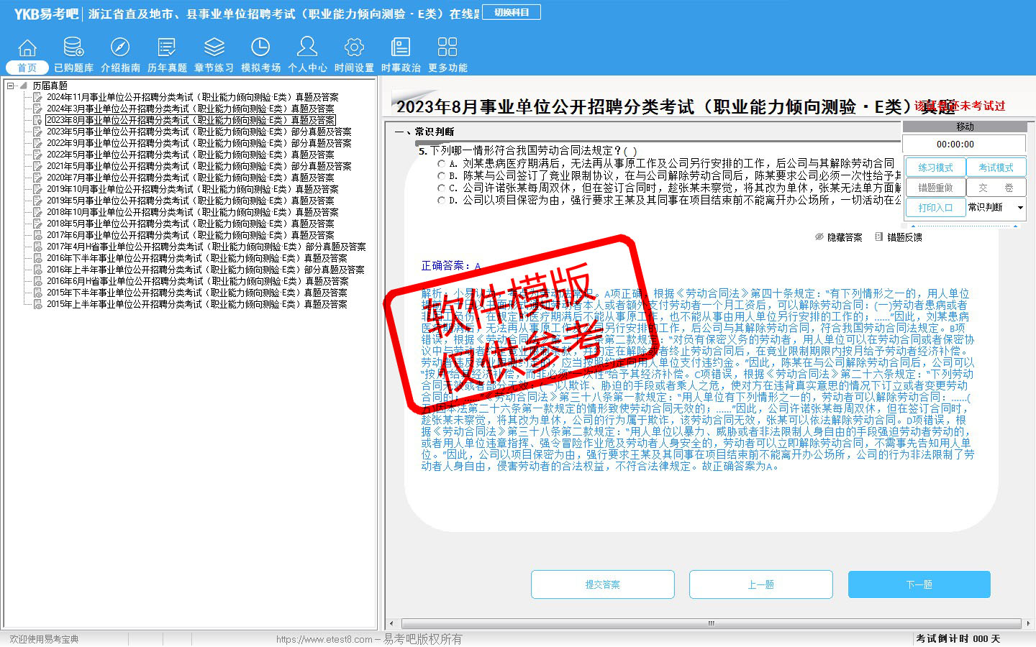Select answer option D radio button
1036x647 pixels.
coord(441,201)
